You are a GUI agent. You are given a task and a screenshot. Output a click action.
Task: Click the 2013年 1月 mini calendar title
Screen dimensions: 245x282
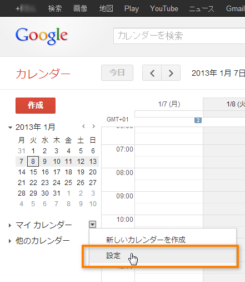point(35,127)
